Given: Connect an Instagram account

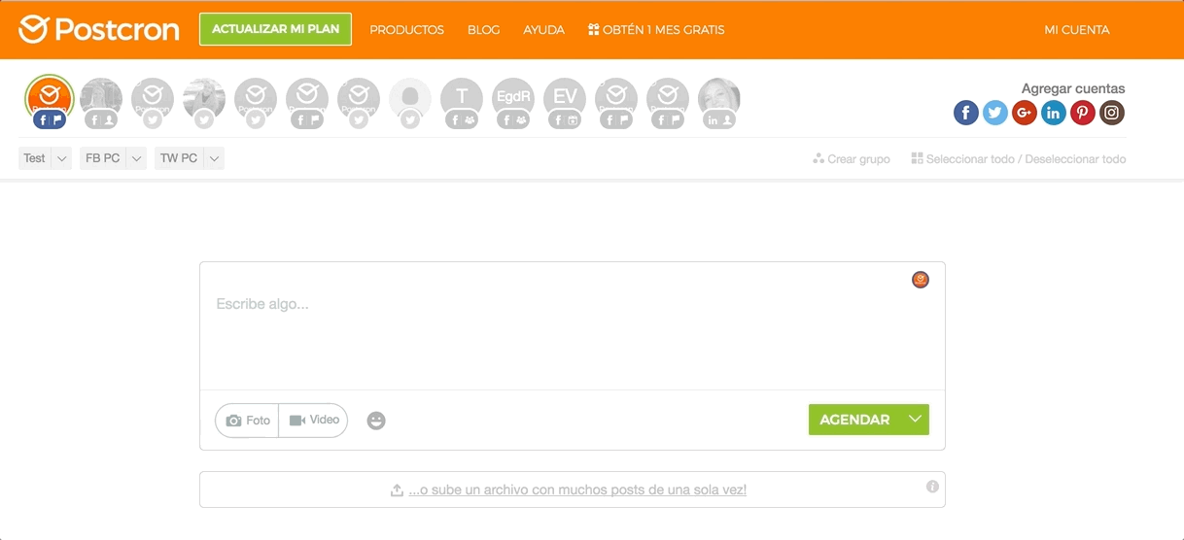Looking at the screenshot, I should [1111, 113].
